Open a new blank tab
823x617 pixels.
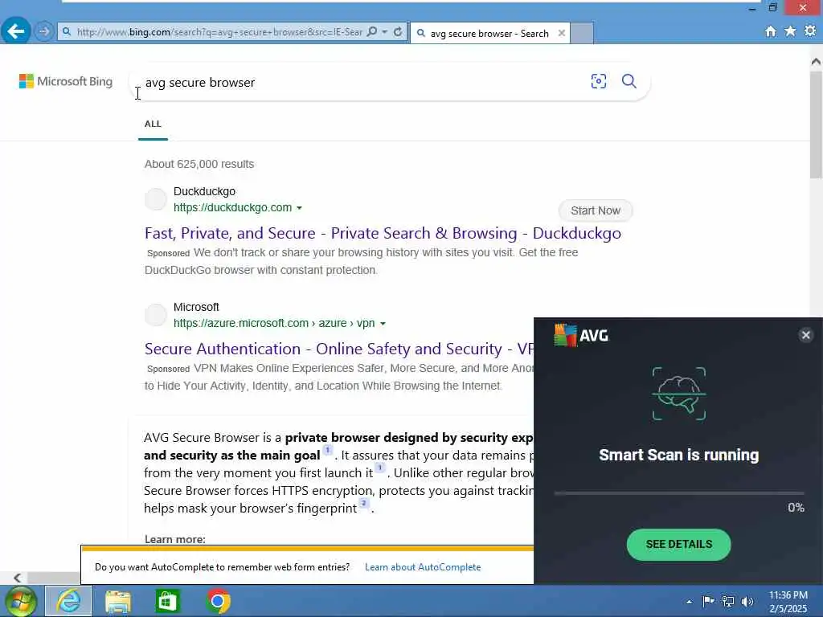[x=582, y=33]
